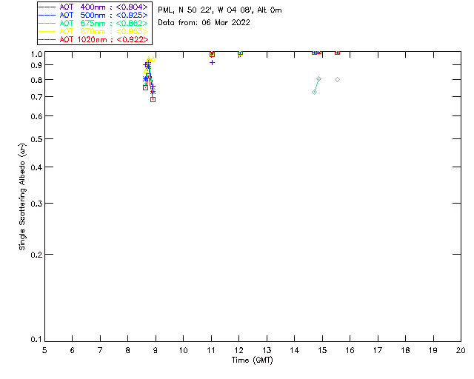Click the AOT 675nm legend entry
This screenshot has width=474, height=379.
click(93, 23)
